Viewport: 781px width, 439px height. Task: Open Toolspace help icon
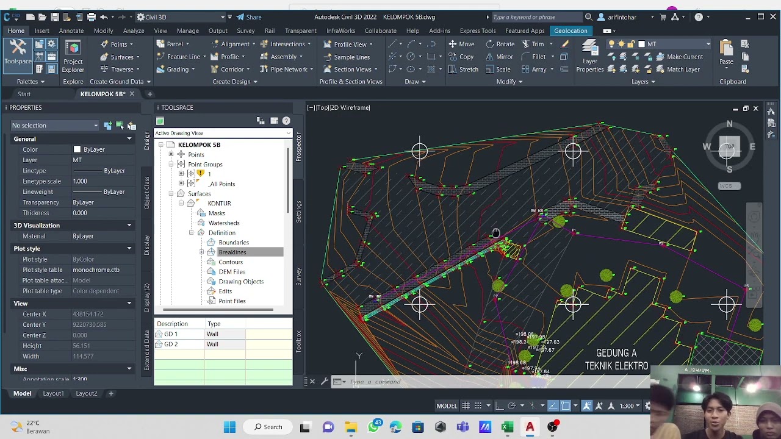click(286, 121)
